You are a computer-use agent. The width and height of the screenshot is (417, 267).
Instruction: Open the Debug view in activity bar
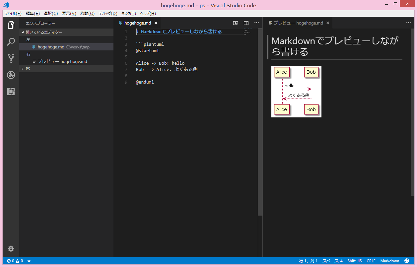click(11, 75)
